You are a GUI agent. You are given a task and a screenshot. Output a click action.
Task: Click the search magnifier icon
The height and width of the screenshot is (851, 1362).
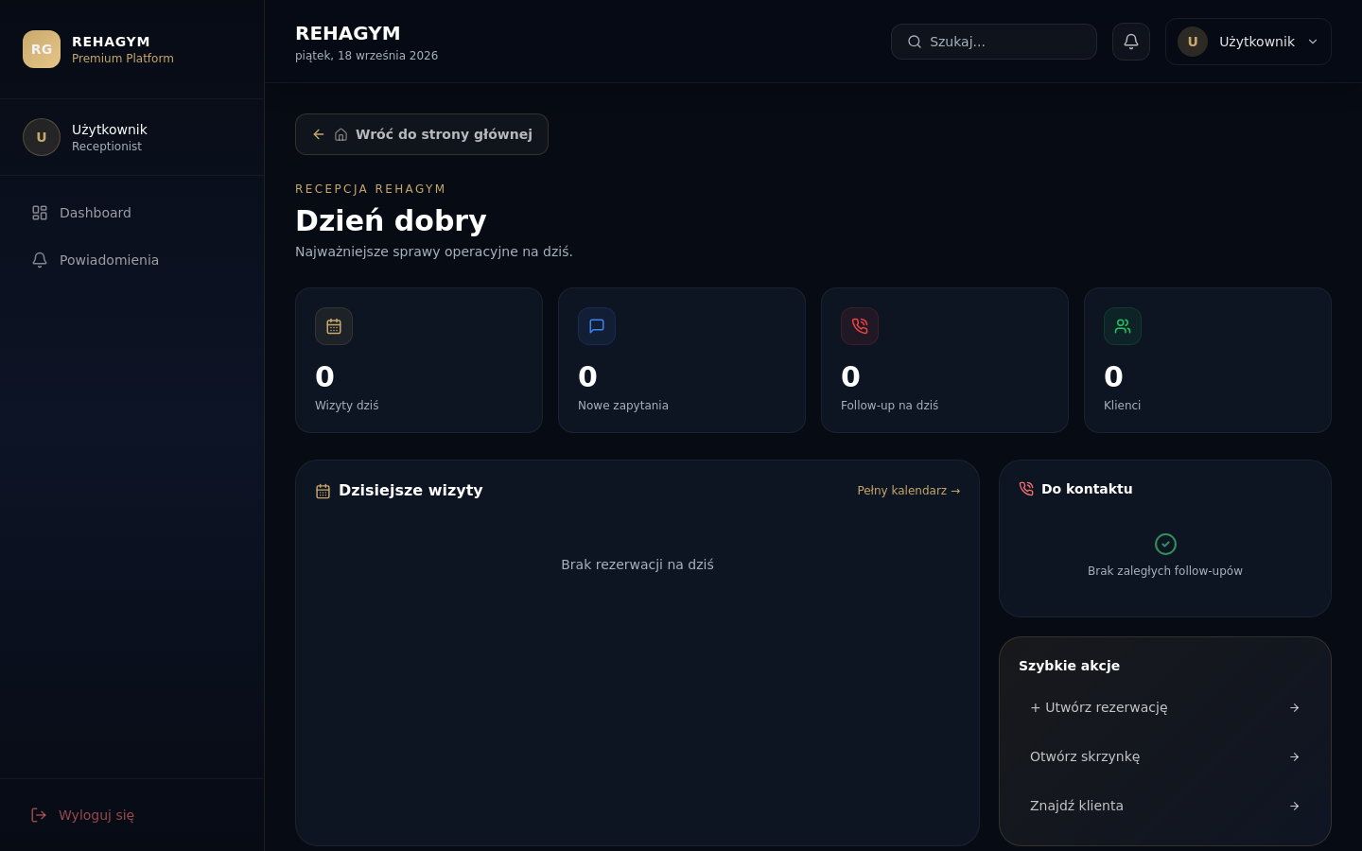[x=915, y=42]
